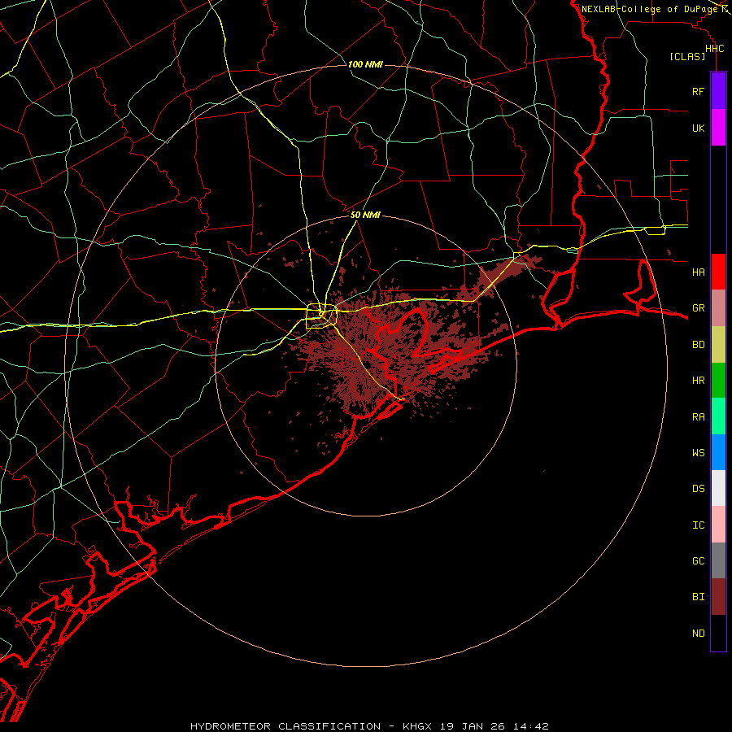This screenshot has height=732, width=732.
Task: Click the "HYDROMETEOR CLASSIFICATION" caption text
Action: coord(285,726)
